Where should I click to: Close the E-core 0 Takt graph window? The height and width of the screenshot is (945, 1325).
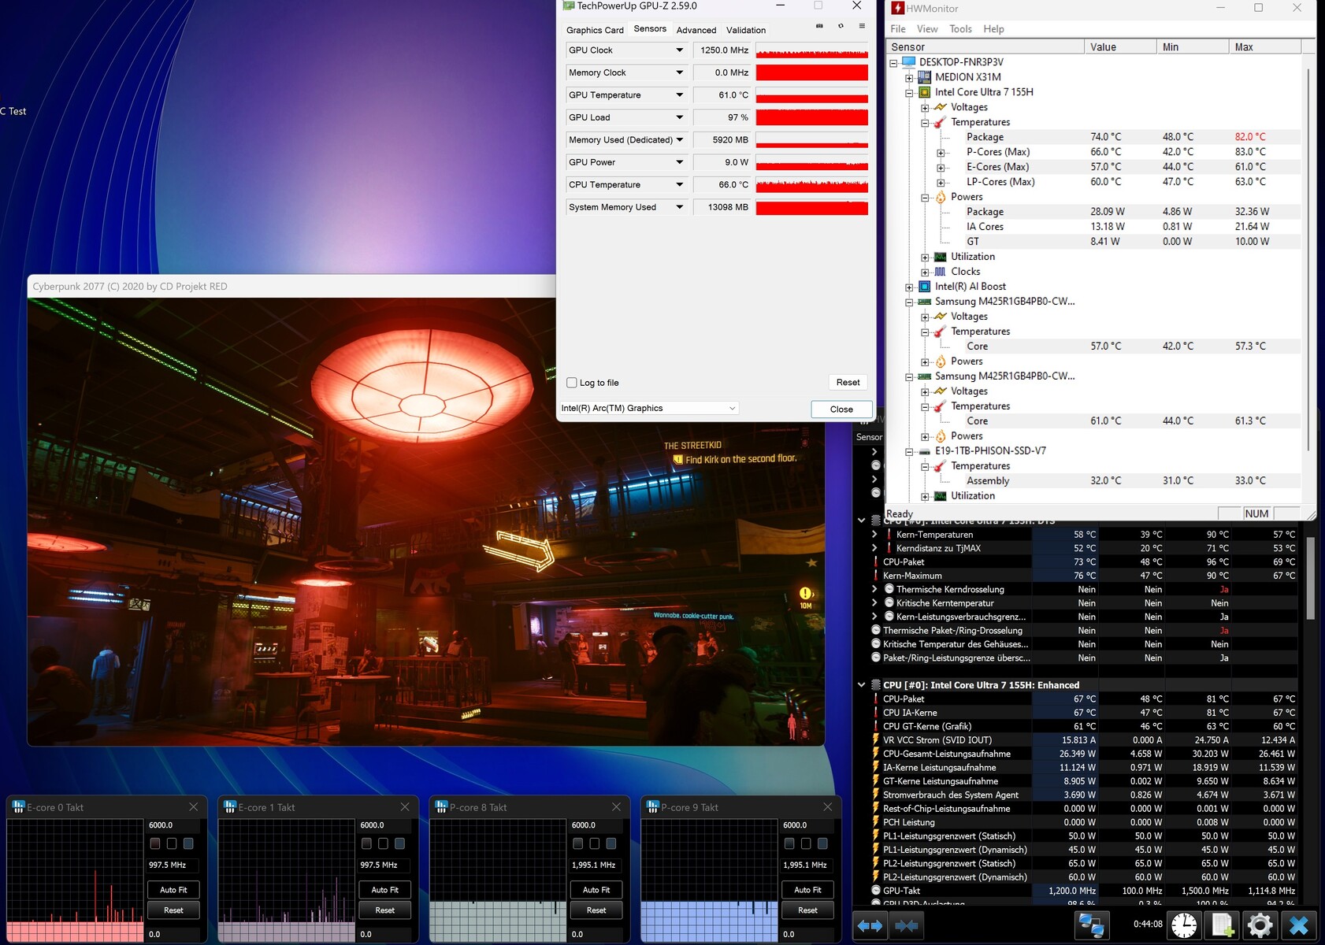194,807
